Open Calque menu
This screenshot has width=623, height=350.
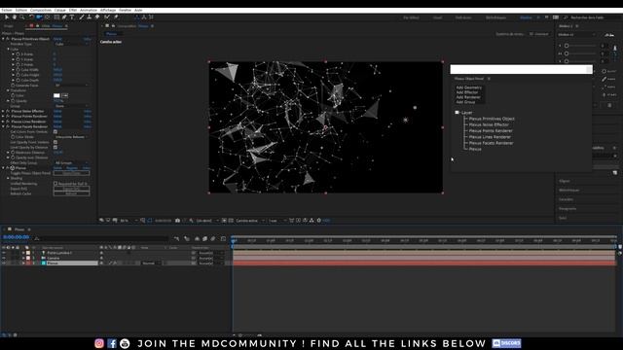point(60,11)
